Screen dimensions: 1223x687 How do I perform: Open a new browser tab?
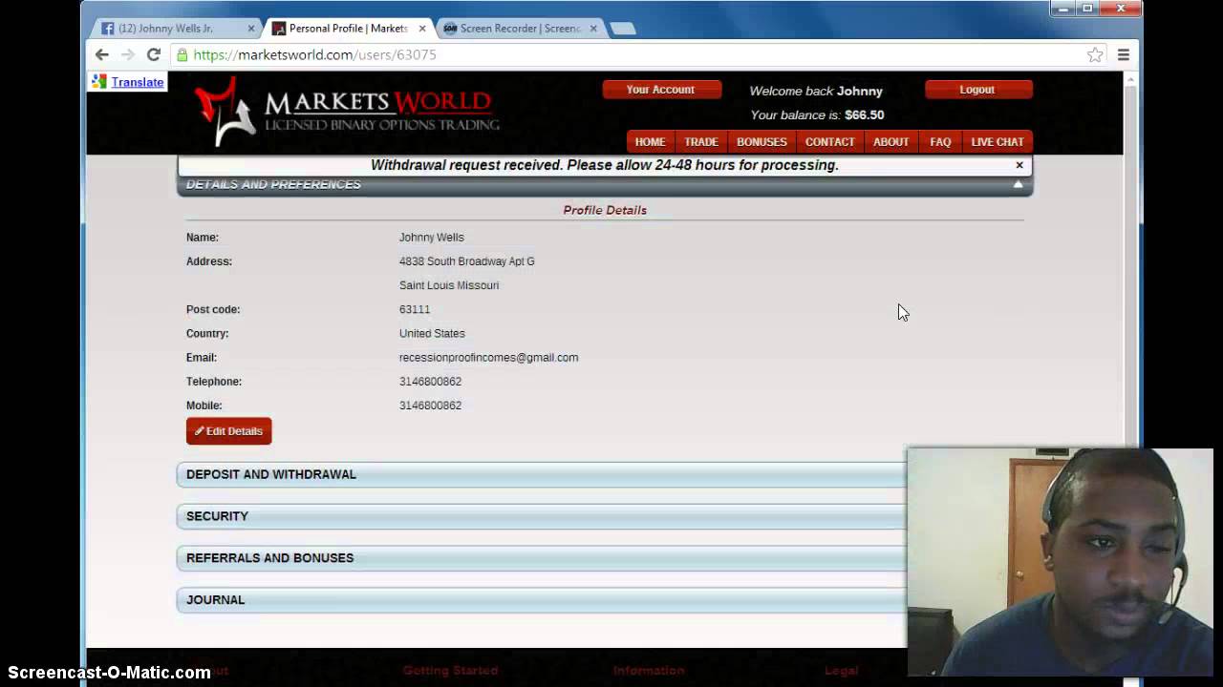point(622,29)
